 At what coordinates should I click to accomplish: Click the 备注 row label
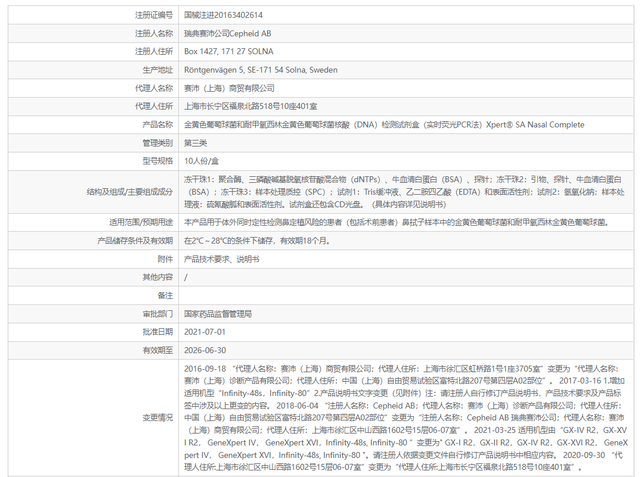point(165,295)
